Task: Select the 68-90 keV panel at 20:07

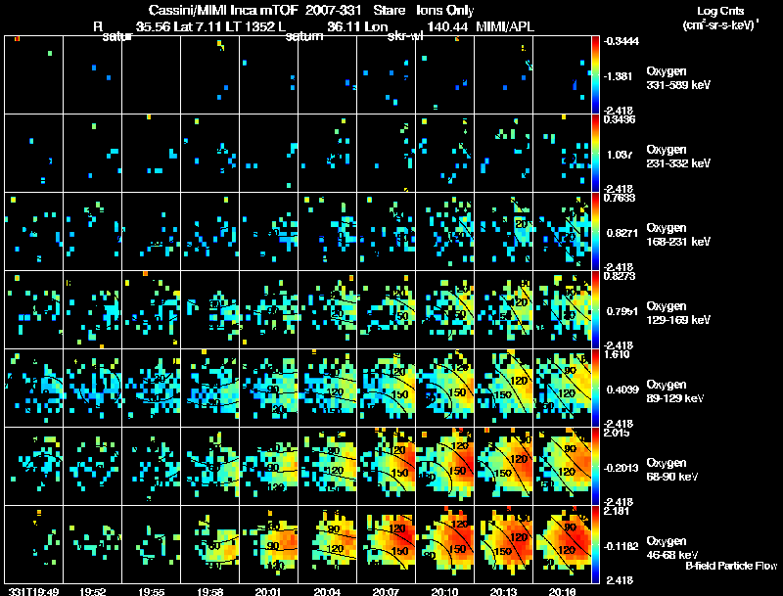Action: click(386, 466)
